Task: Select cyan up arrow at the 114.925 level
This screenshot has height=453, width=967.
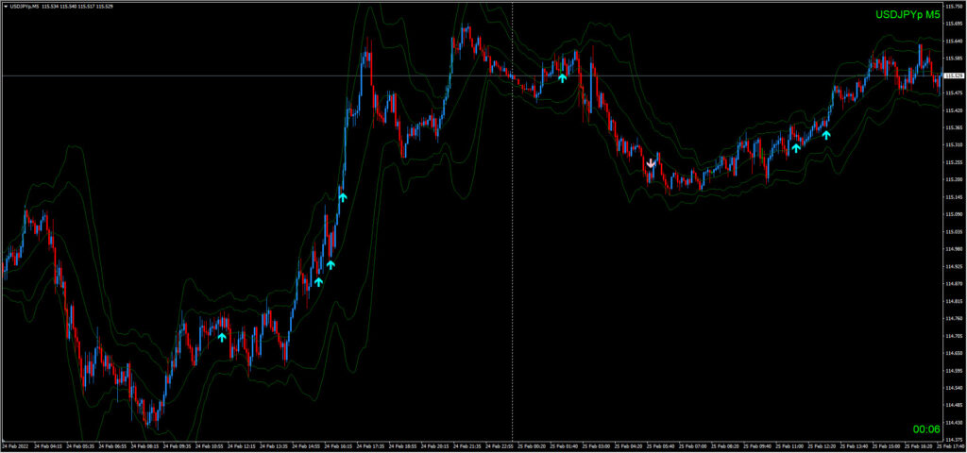Action: (x=331, y=264)
